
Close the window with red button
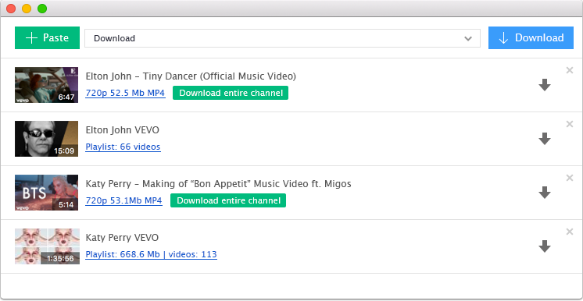[x=11, y=8]
